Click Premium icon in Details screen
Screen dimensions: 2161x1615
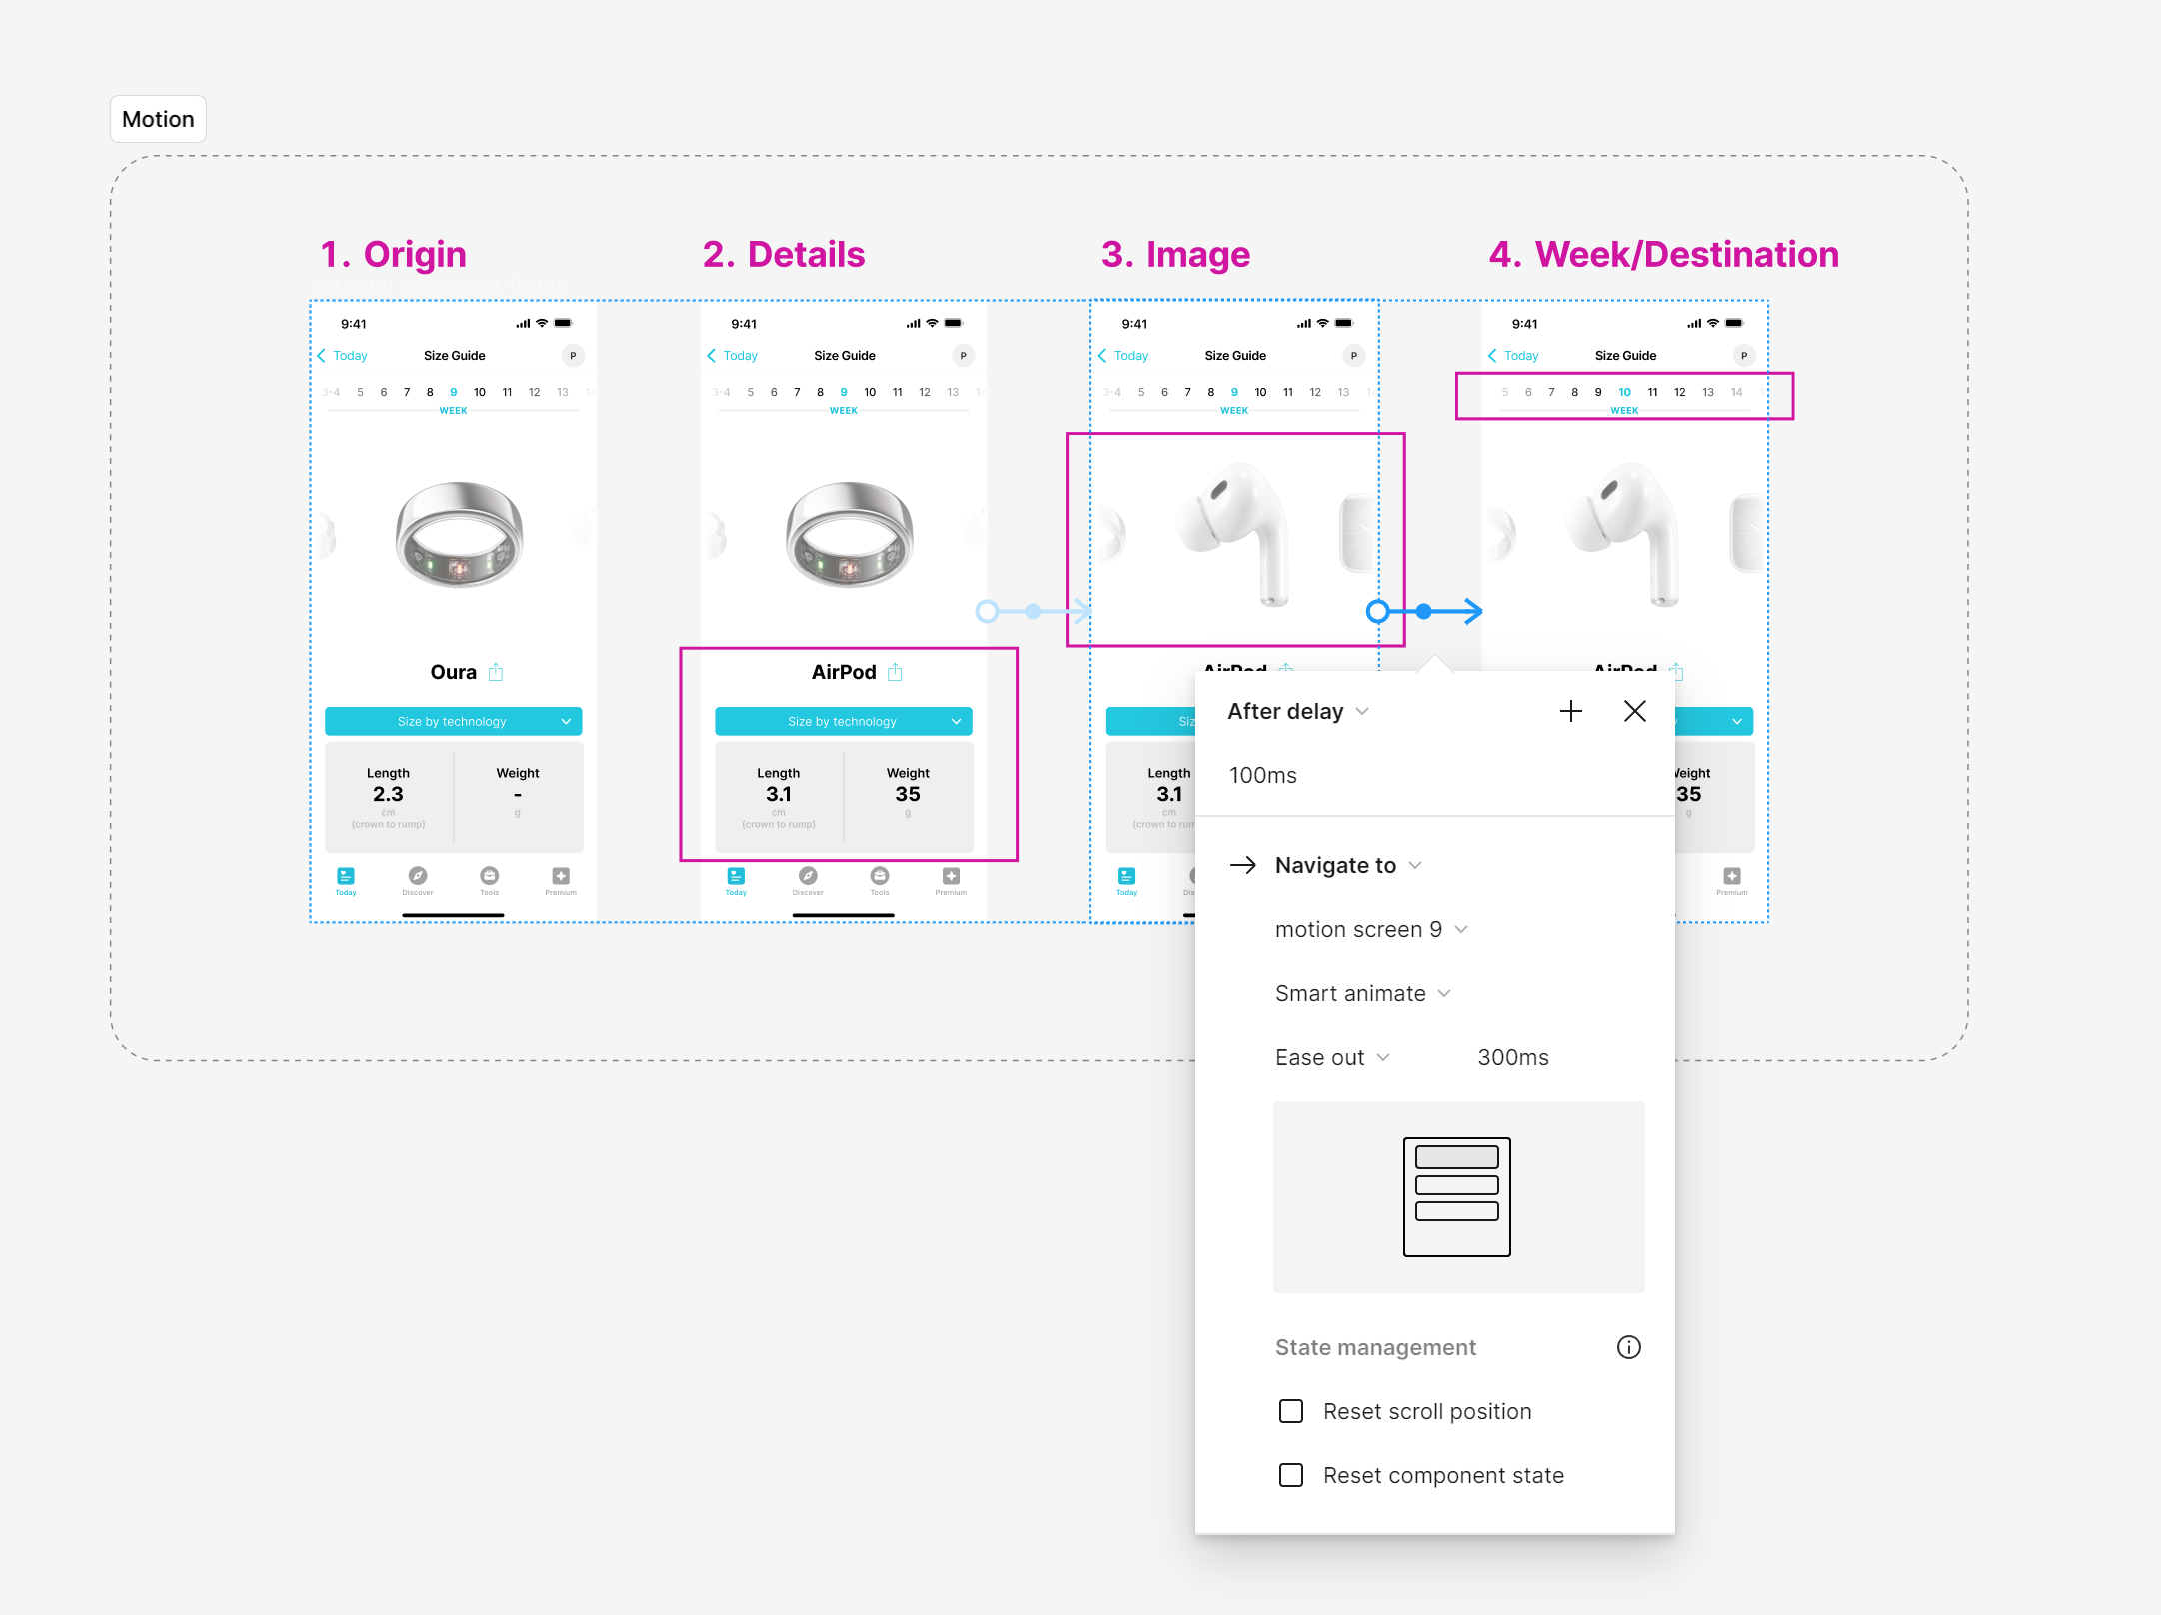pos(951,876)
